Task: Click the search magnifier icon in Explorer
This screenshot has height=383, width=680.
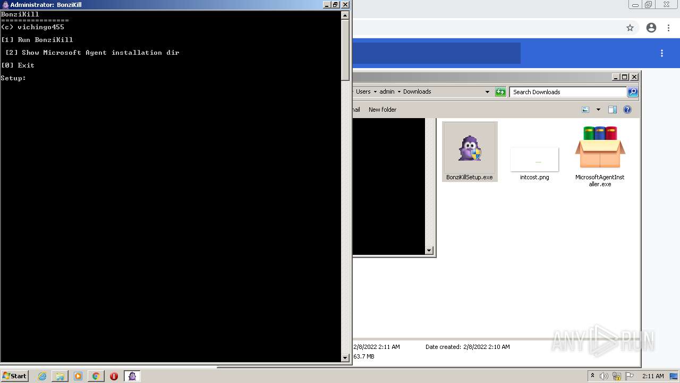Action: pyautogui.click(x=633, y=92)
